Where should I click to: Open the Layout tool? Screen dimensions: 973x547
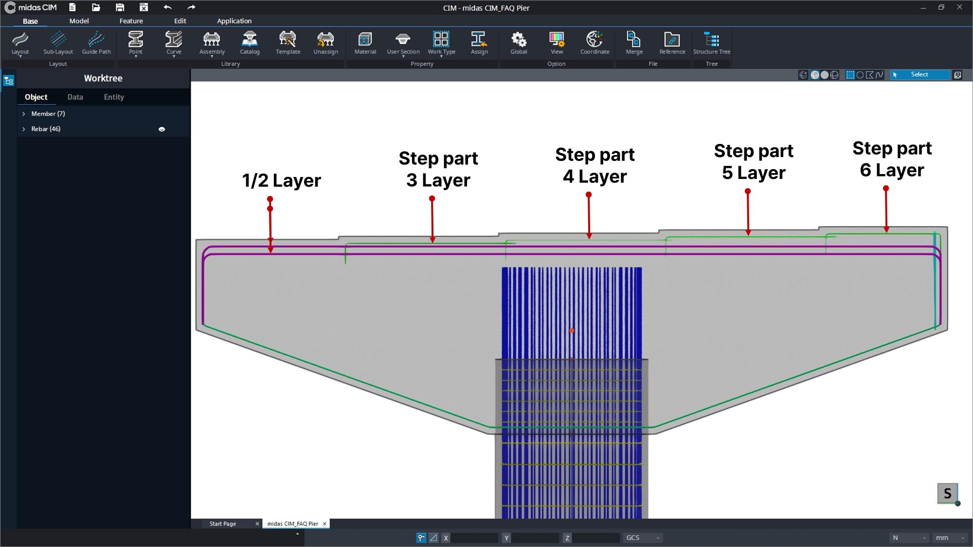(x=20, y=43)
